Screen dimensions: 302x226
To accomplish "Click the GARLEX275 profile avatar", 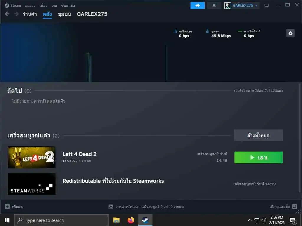I will pyautogui.click(x=227, y=6).
